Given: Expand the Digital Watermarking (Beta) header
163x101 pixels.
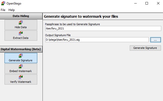Looking at the screenshot, I should [21, 49].
